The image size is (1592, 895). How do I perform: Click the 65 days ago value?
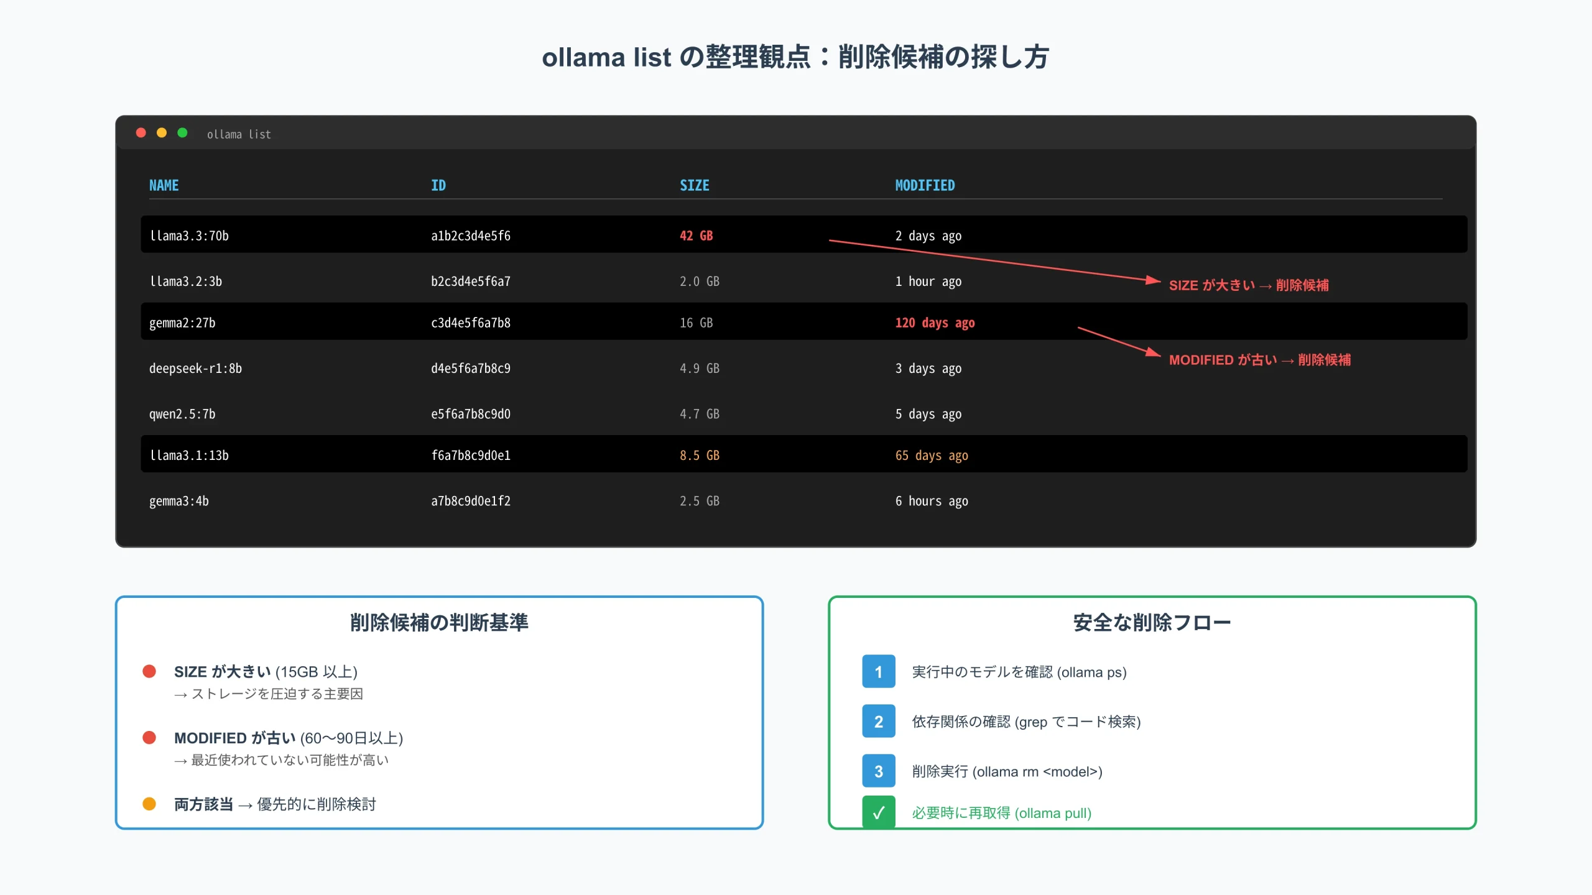pyautogui.click(x=932, y=455)
